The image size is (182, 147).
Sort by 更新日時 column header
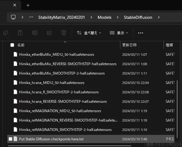pos(129,45)
